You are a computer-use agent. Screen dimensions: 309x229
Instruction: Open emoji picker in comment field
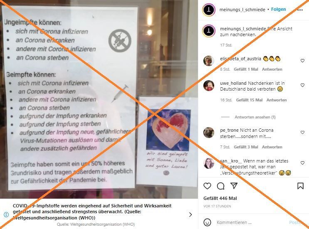(x=207, y=222)
